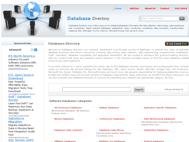The width and height of the screenshot is (189, 142).
Task: Click arrow bullet beside Application Specific Databases
Action: [x=142, y=108]
